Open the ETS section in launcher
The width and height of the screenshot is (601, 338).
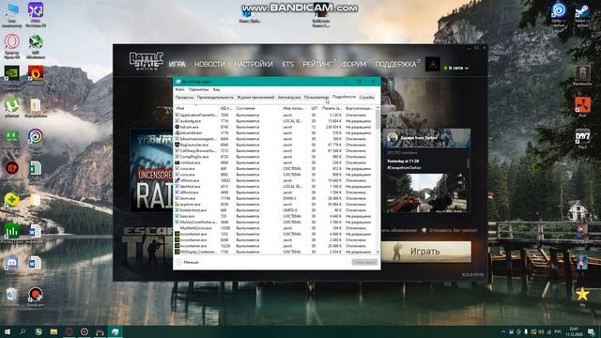tap(288, 65)
